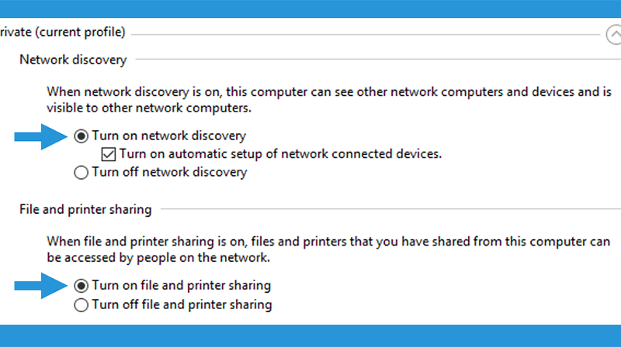Click blue arrow pointing at network discovery
The height and width of the screenshot is (347, 621).
tap(41, 137)
